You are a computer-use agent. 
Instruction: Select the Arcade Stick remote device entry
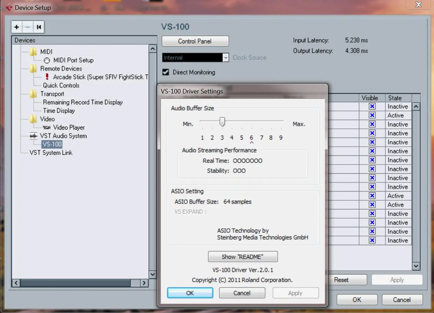point(101,77)
